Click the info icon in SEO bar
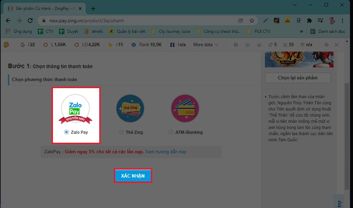 (x=236, y=45)
